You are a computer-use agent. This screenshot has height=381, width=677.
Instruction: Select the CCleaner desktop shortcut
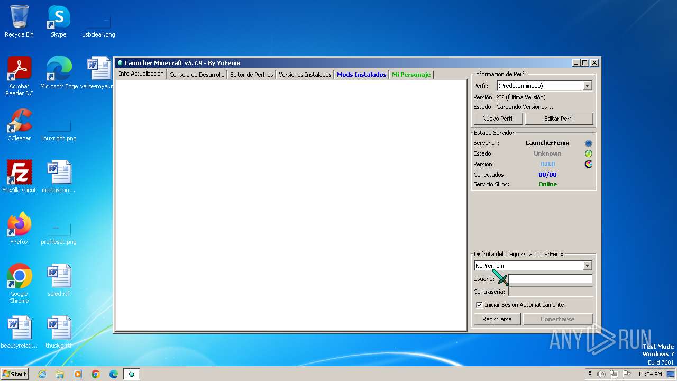[19, 125]
